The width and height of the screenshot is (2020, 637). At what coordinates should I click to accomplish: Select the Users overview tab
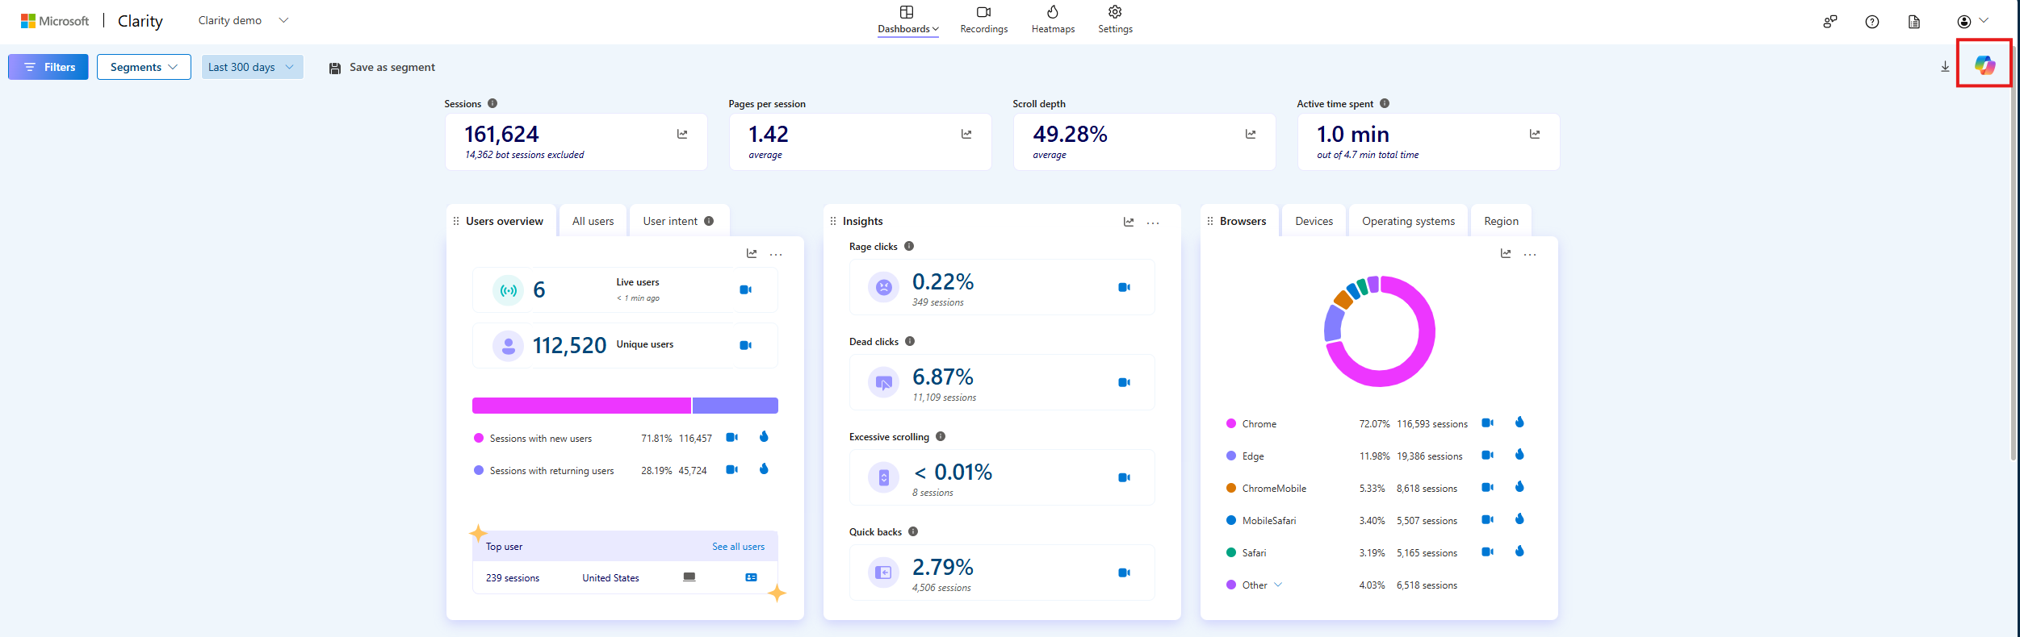[501, 221]
